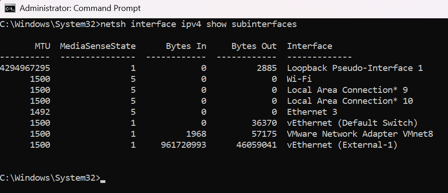This screenshot has width=448, height=193.
Task: Click vEthernet (Default Switch) entry
Action: tap(352, 123)
